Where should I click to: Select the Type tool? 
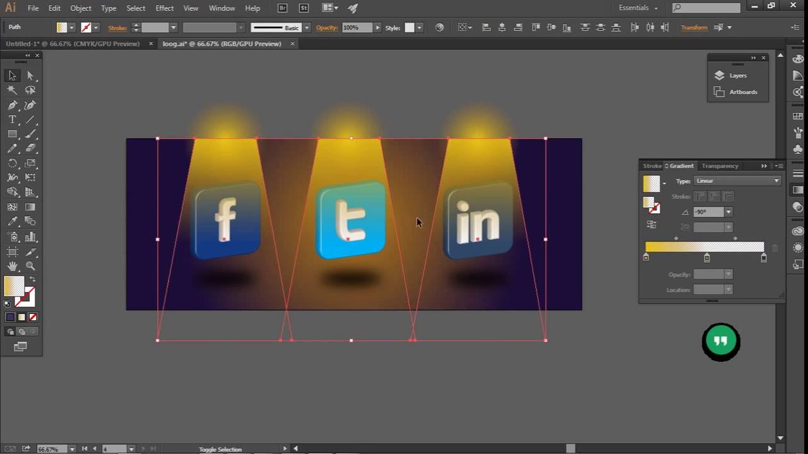12,120
